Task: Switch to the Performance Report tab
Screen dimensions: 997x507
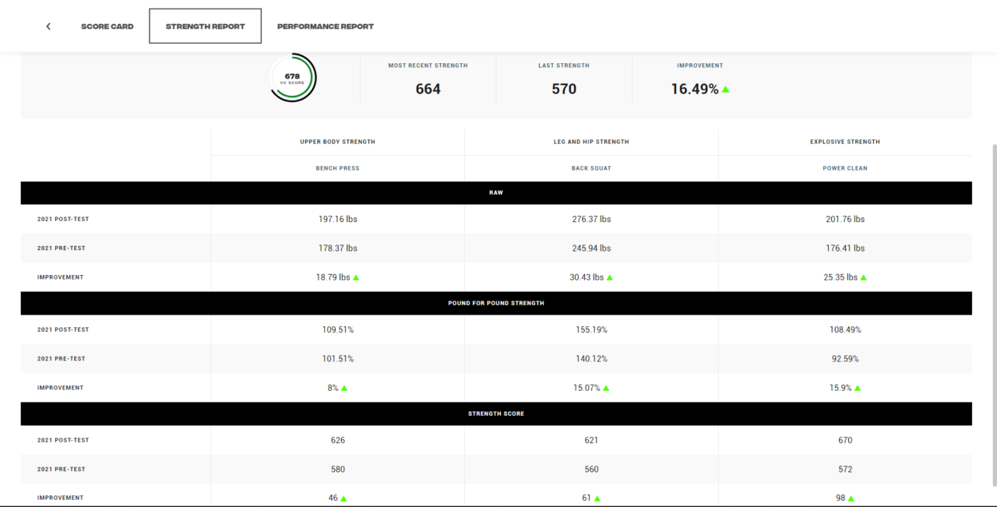Action: (x=326, y=26)
